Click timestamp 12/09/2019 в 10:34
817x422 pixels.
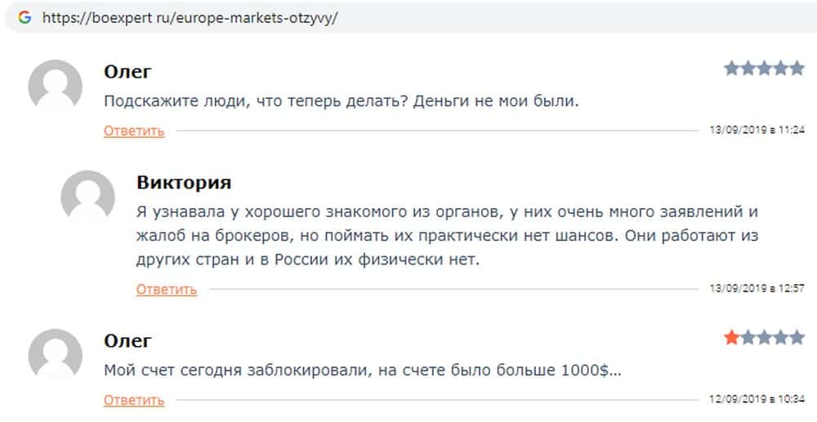point(757,400)
